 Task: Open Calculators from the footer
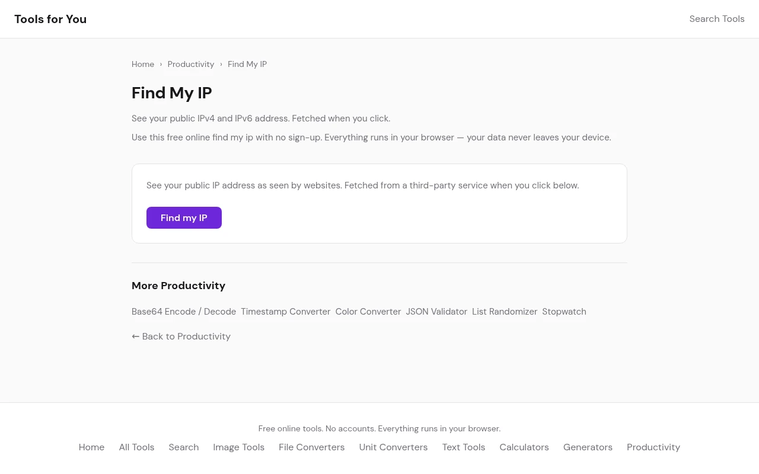(524, 447)
